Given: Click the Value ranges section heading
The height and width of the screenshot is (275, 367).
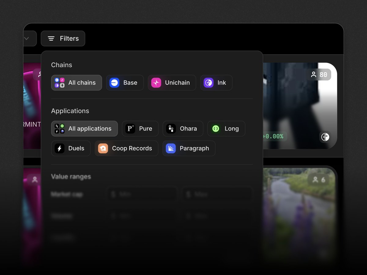Looking at the screenshot, I should pos(71,177).
